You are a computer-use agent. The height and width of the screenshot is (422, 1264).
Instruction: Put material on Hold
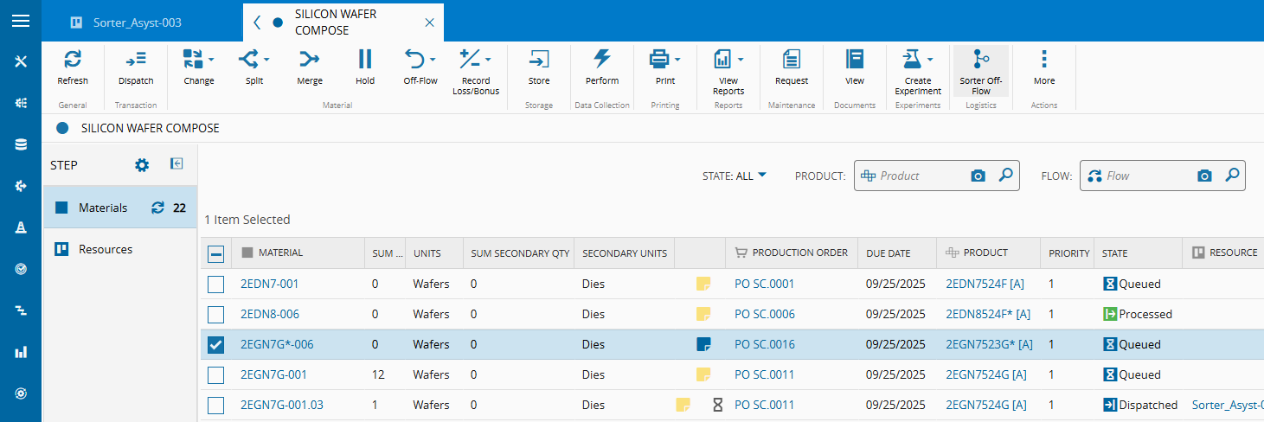(x=365, y=59)
